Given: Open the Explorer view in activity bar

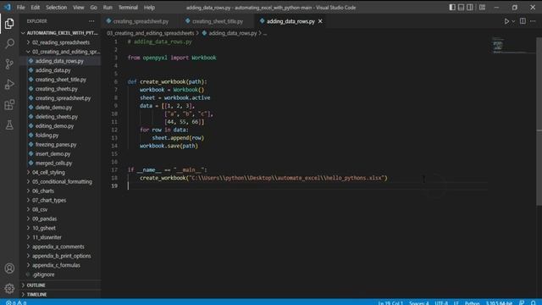Looking at the screenshot, I should (9, 23).
